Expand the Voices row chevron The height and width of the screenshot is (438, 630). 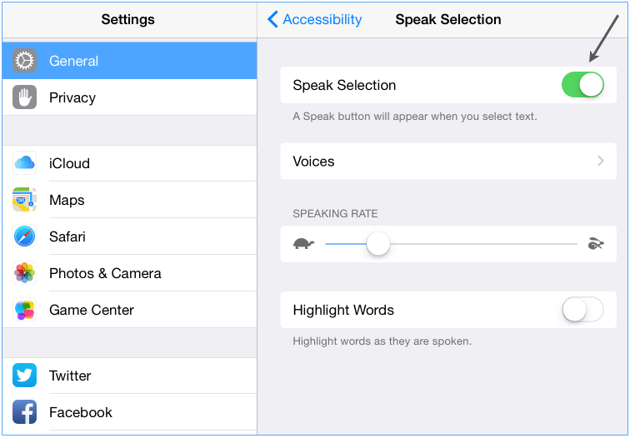tap(601, 161)
